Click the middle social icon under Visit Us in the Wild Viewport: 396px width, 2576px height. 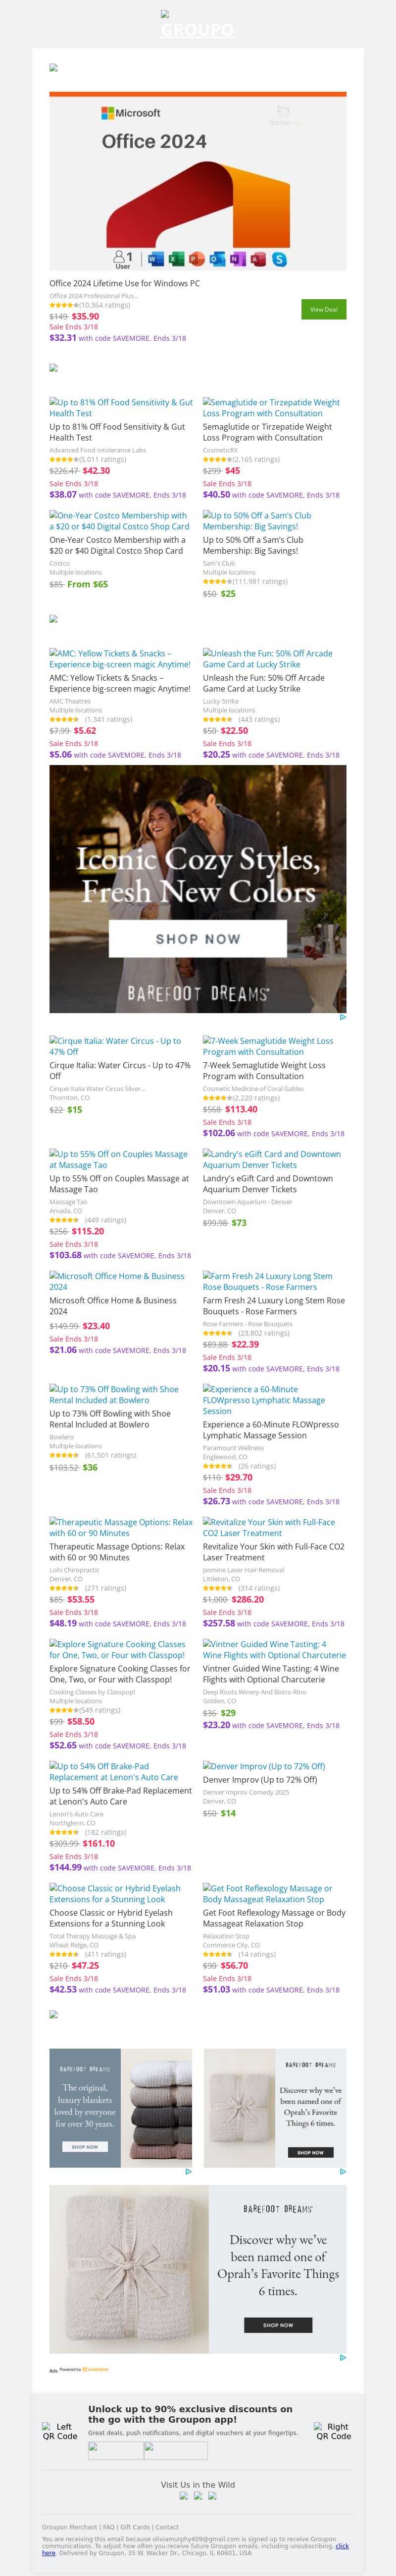(198, 2495)
